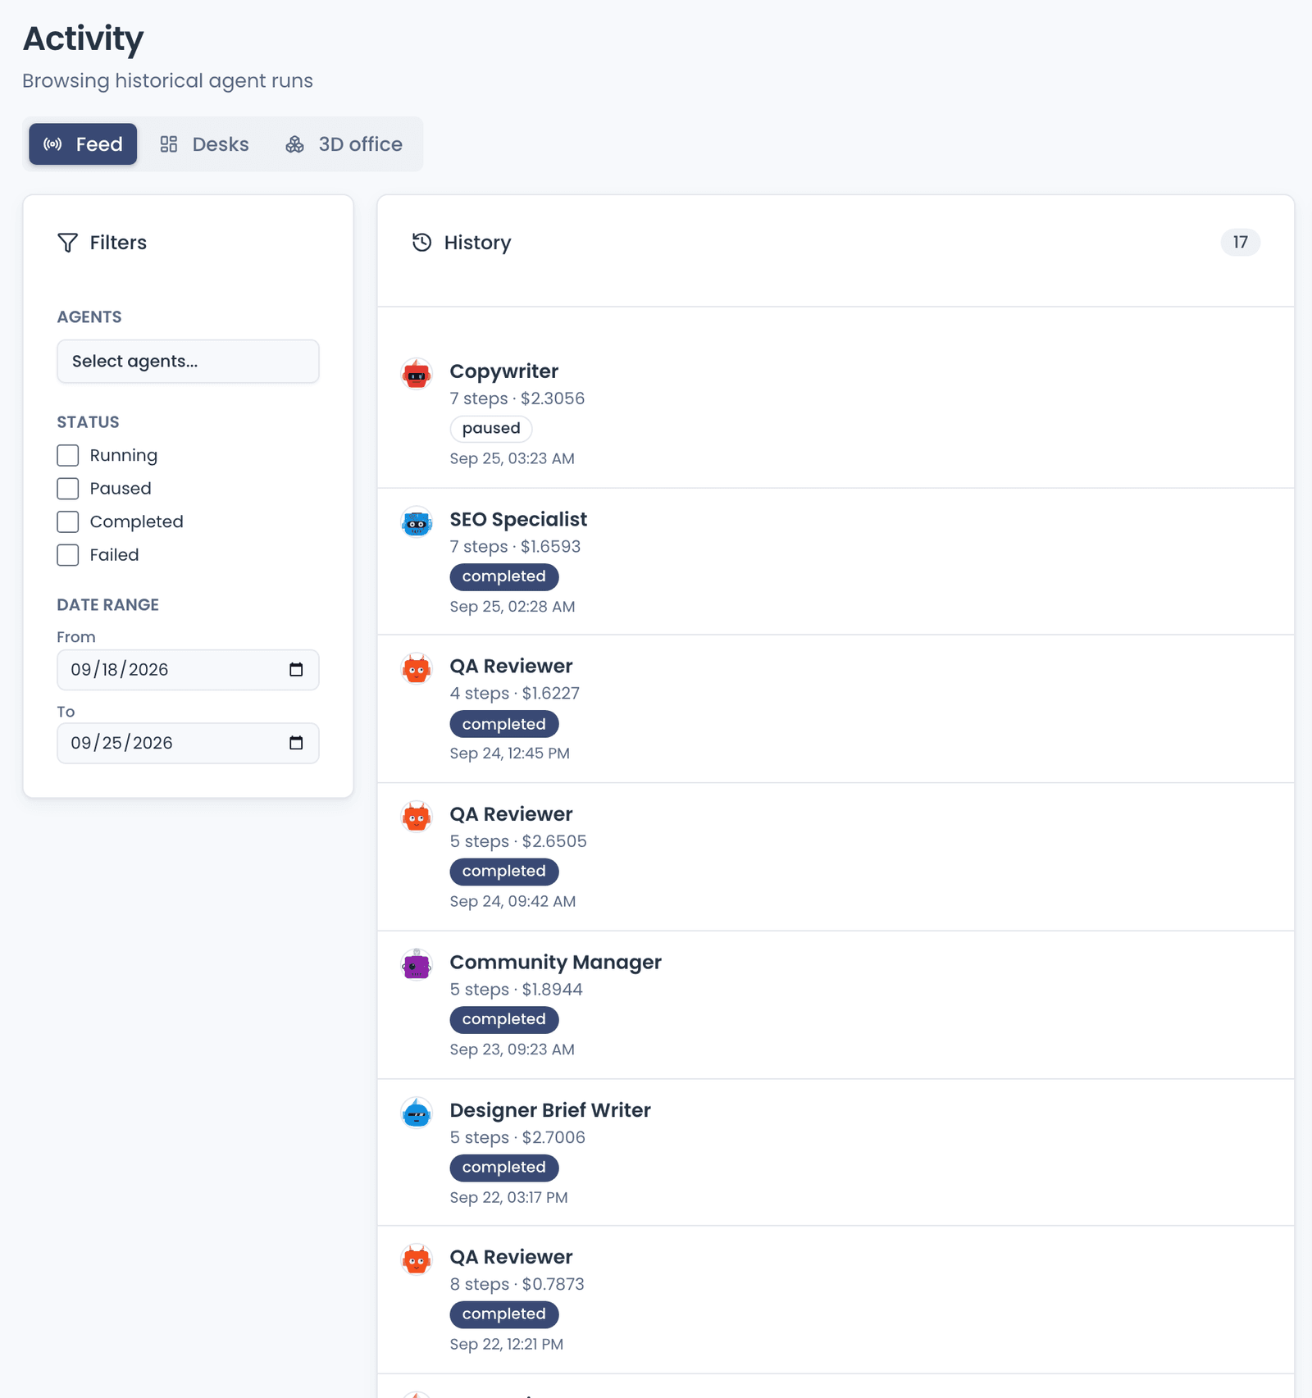
Task: Open the Select agents dropdown
Action: tap(188, 362)
